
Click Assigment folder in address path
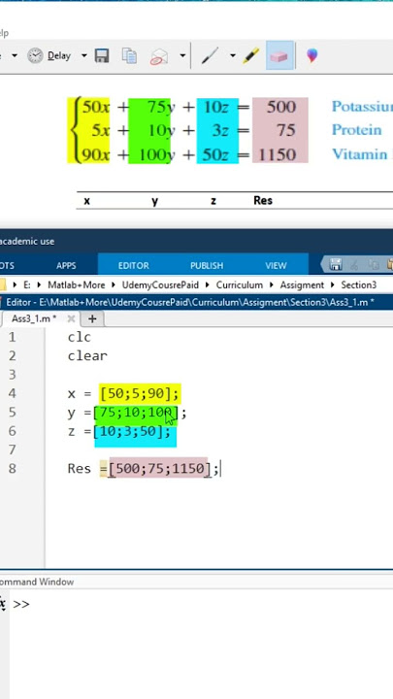pyautogui.click(x=302, y=284)
